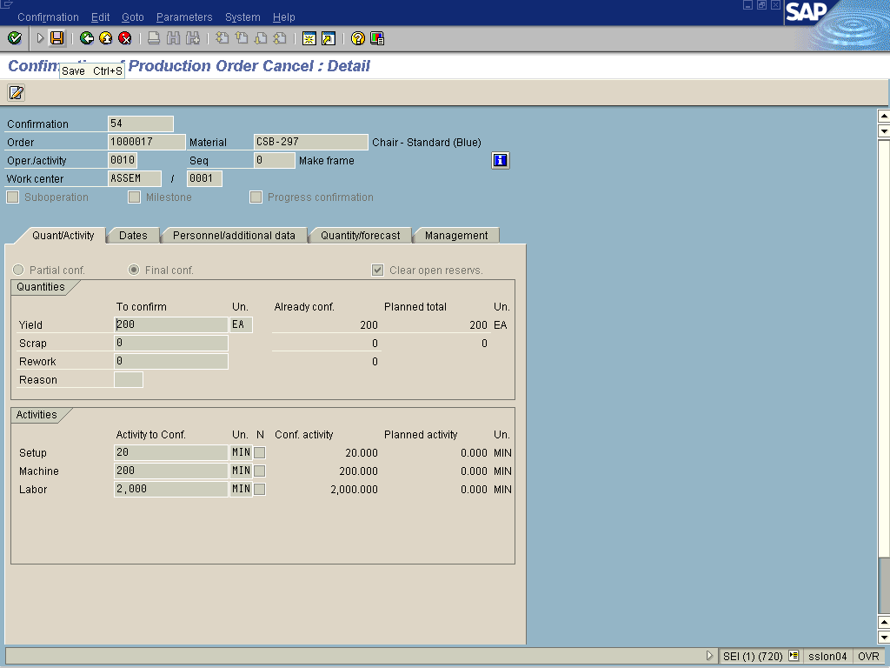Click the Create New Session icon
Screen dimensions: 890x668
[x=309, y=38]
